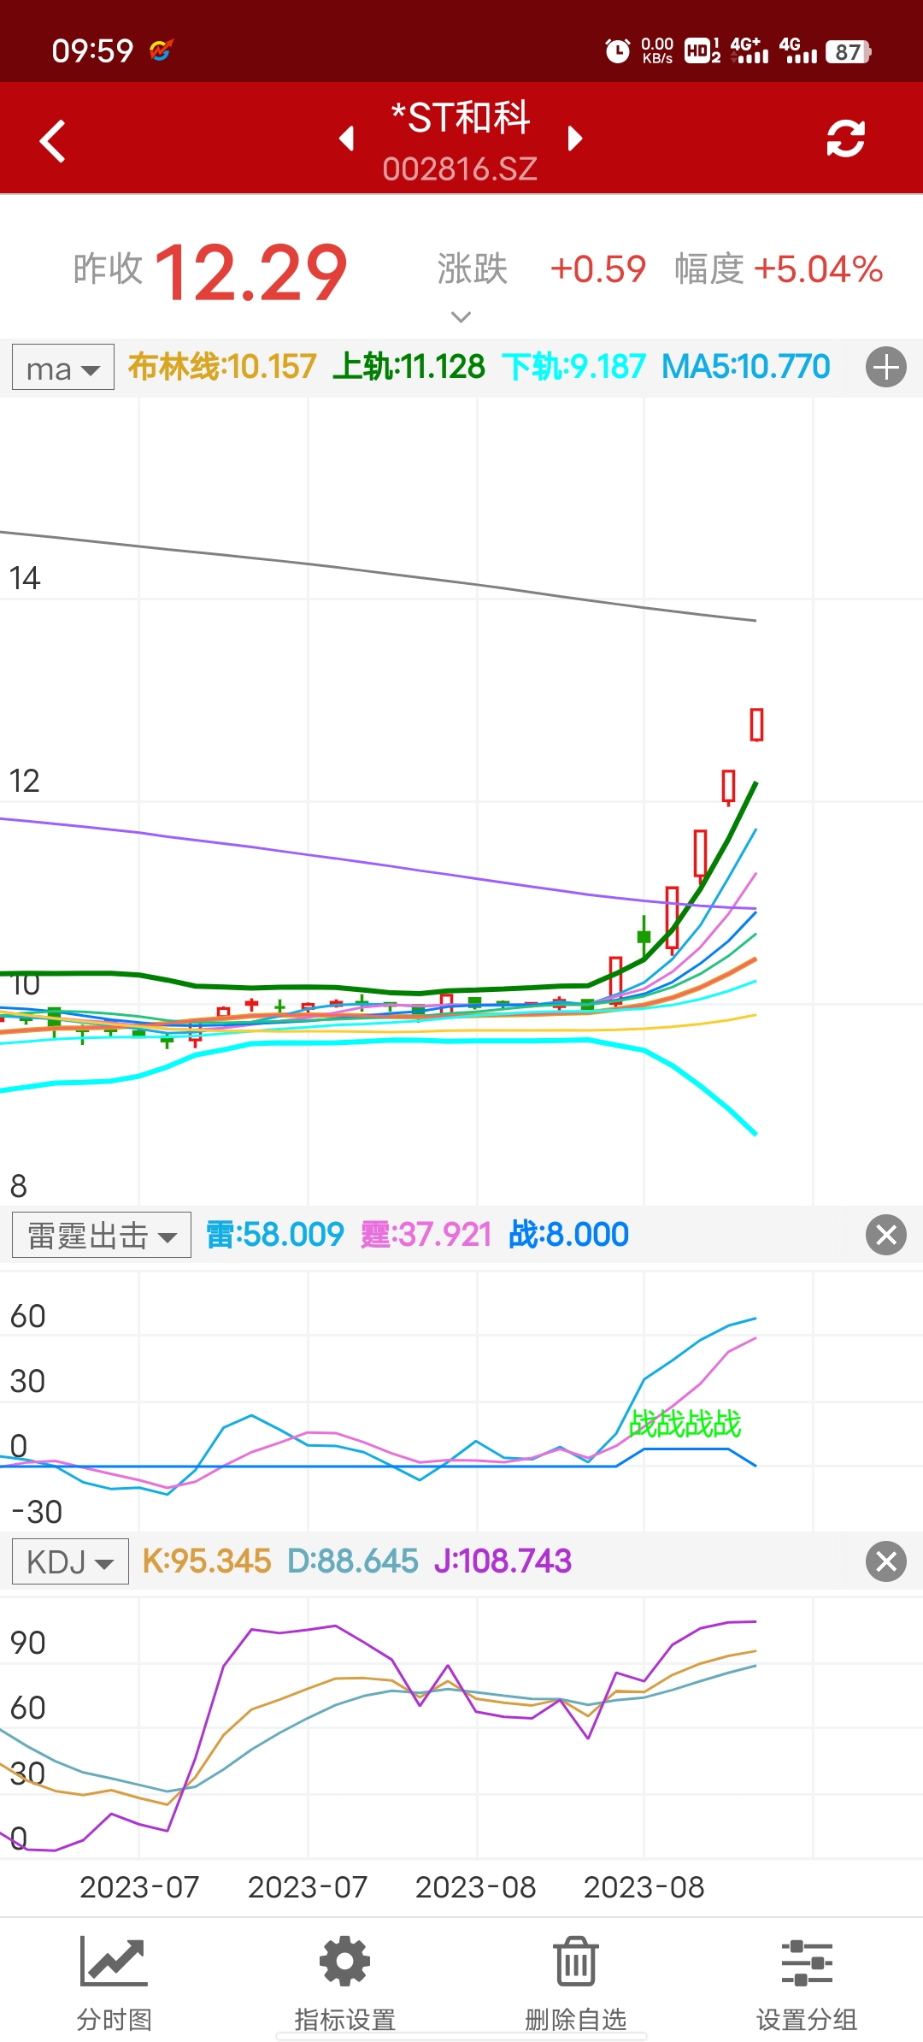This screenshot has height=2042, width=923.
Task: Refresh the stock quote data
Action: 845,139
